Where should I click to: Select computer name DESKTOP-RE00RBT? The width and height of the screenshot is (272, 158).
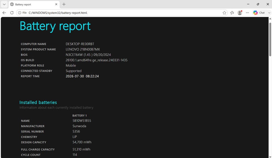pos(80,44)
